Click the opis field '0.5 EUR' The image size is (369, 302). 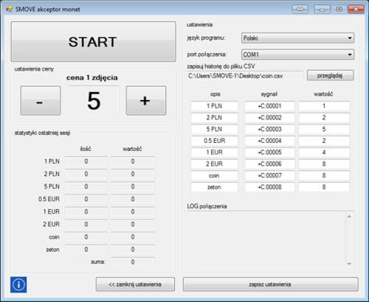tap(214, 141)
